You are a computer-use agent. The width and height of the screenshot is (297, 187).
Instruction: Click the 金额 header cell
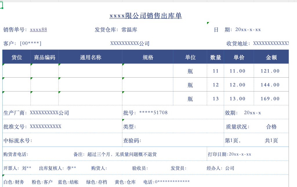coord(271,57)
